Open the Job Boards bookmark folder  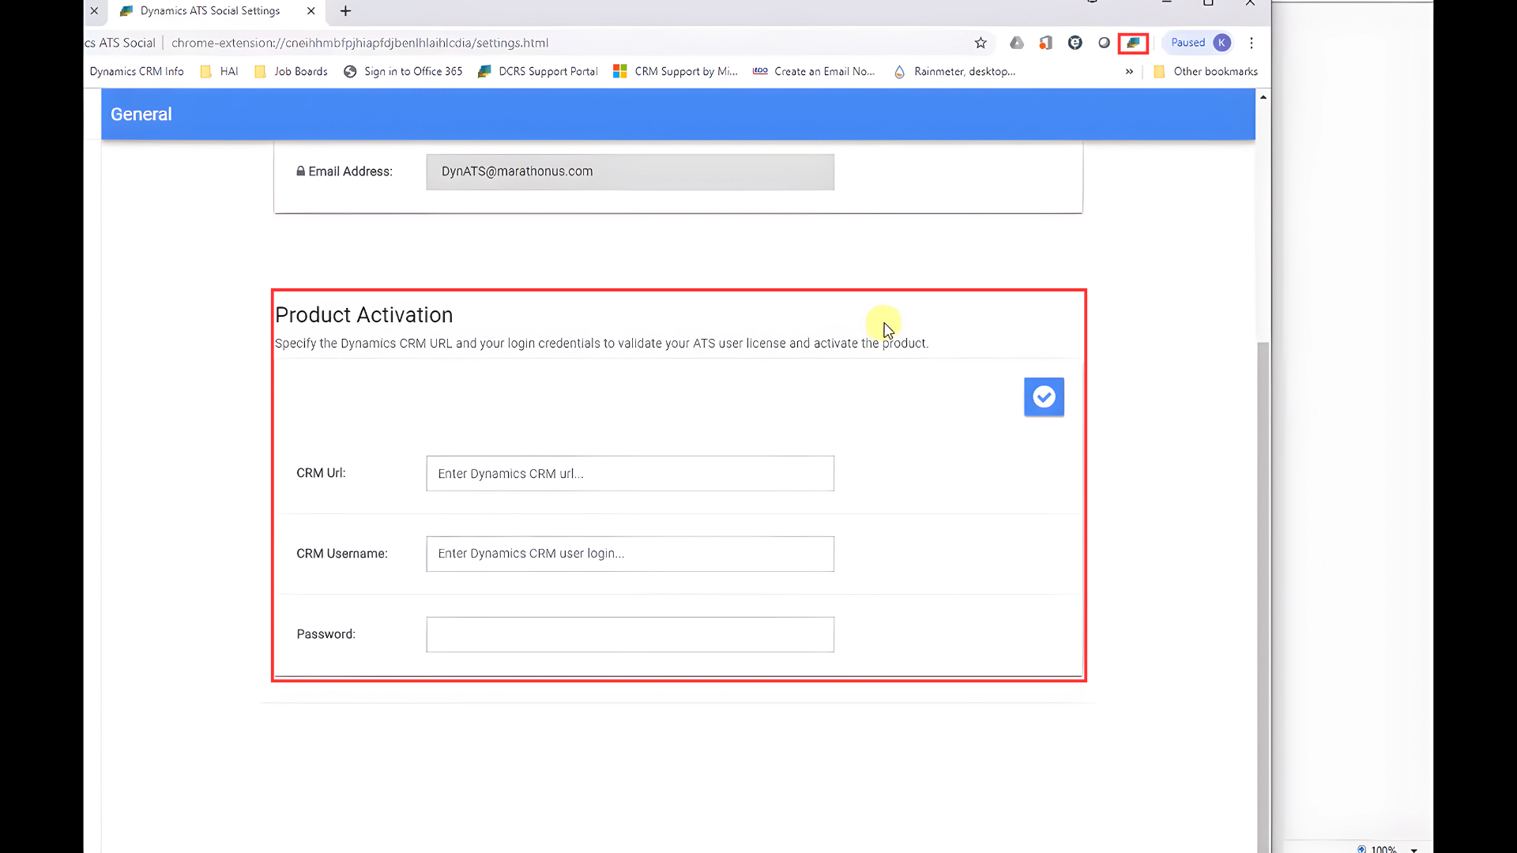click(x=291, y=71)
